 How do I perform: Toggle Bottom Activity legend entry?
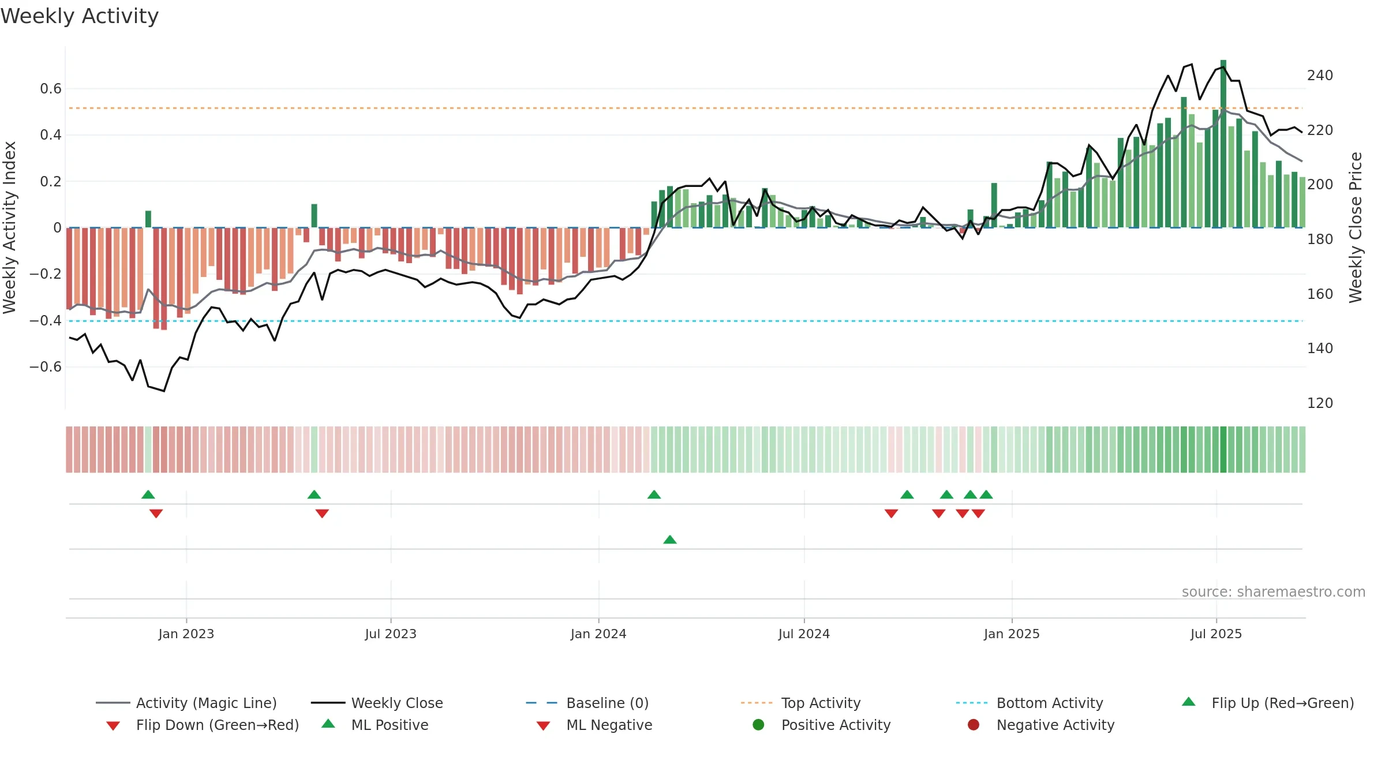(x=1029, y=703)
